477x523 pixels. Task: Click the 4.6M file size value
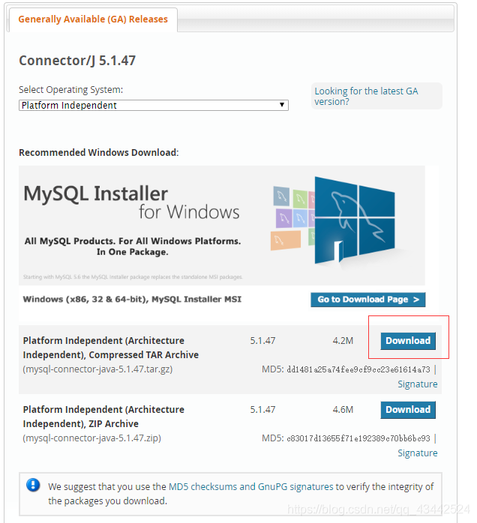pyautogui.click(x=343, y=409)
